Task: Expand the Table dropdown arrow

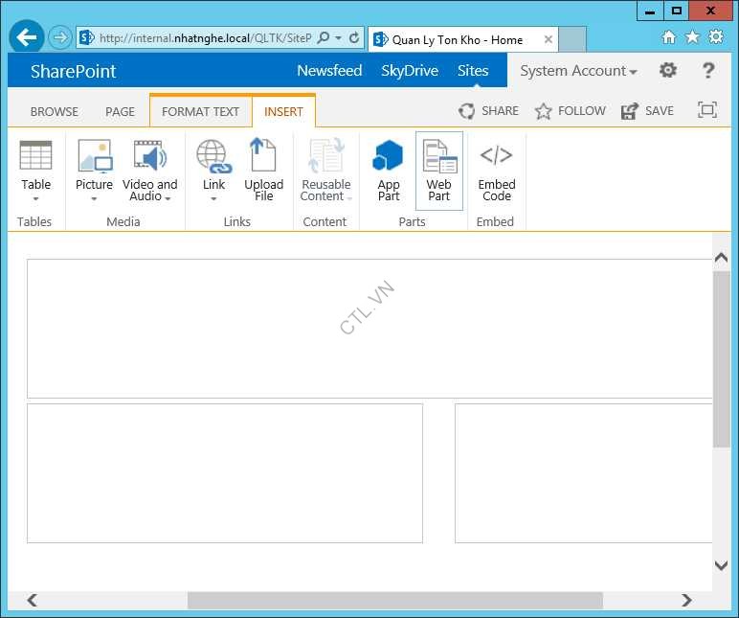Action: click(36, 199)
